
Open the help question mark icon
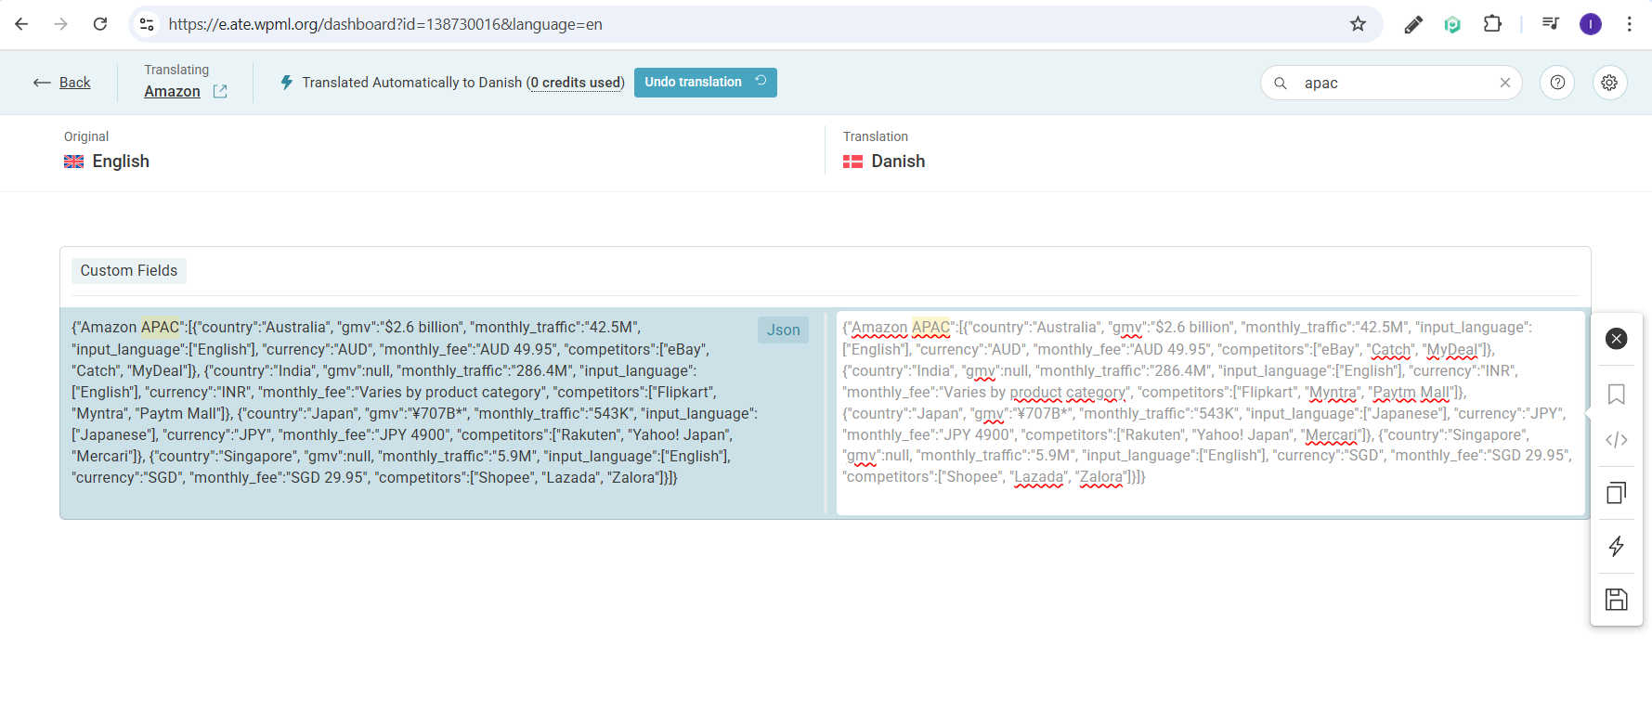(1557, 83)
